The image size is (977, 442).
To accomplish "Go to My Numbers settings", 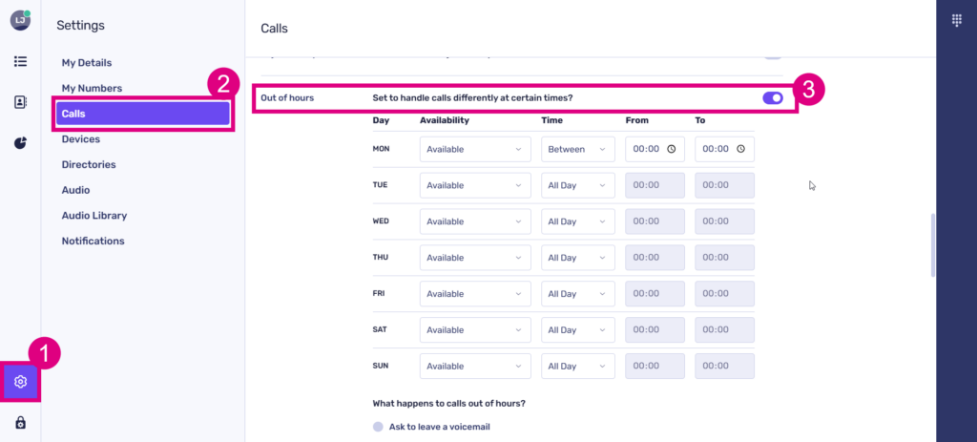I will pos(92,88).
